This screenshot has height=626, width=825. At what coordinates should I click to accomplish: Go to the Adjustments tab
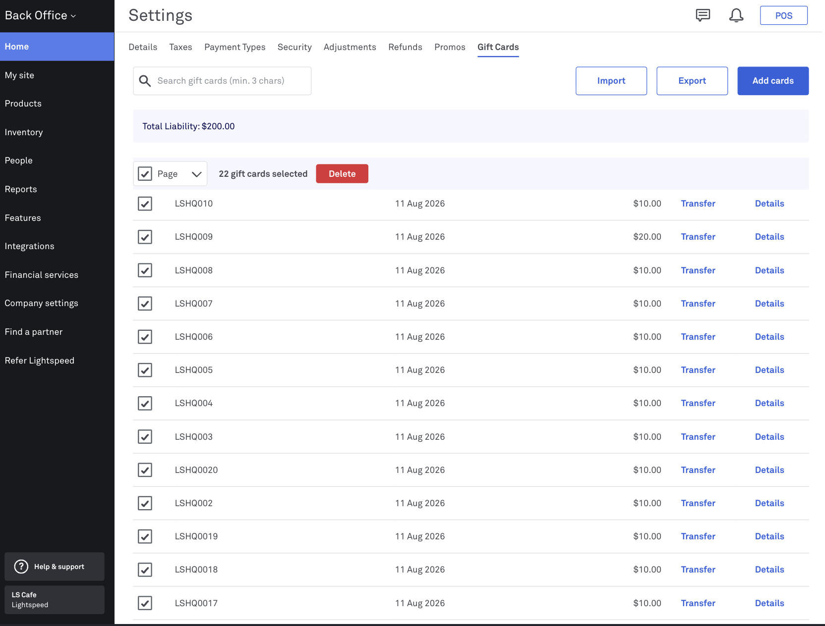(350, 47)
